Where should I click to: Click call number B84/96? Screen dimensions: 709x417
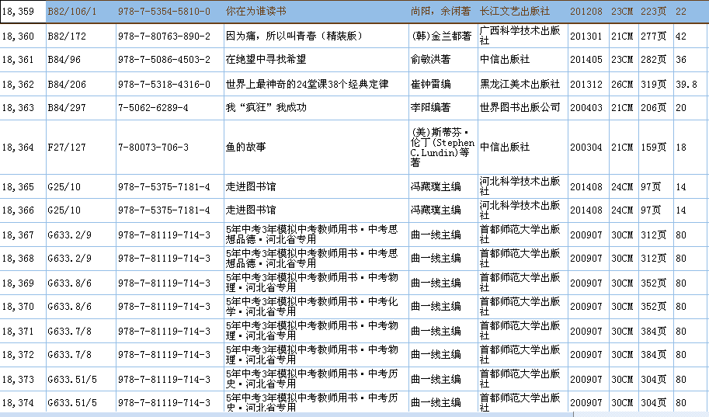point(81,60)
